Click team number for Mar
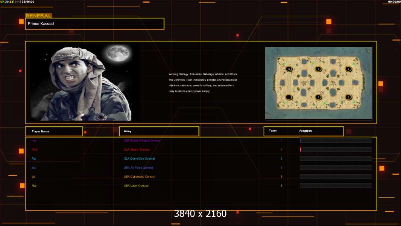The width and height of the screenshot is (401, 226). click(x=281, y=186)
